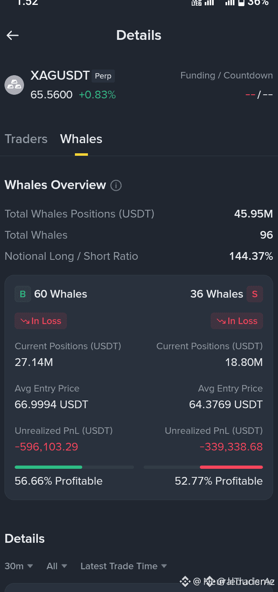This screenshot has height=592, width=278.
Task: Tap the 65.5600 price value
Action: (x=51, y=95)
